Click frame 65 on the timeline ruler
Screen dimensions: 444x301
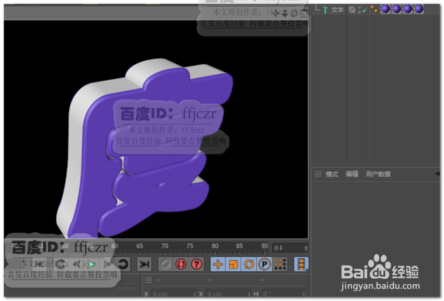[139, 246]
